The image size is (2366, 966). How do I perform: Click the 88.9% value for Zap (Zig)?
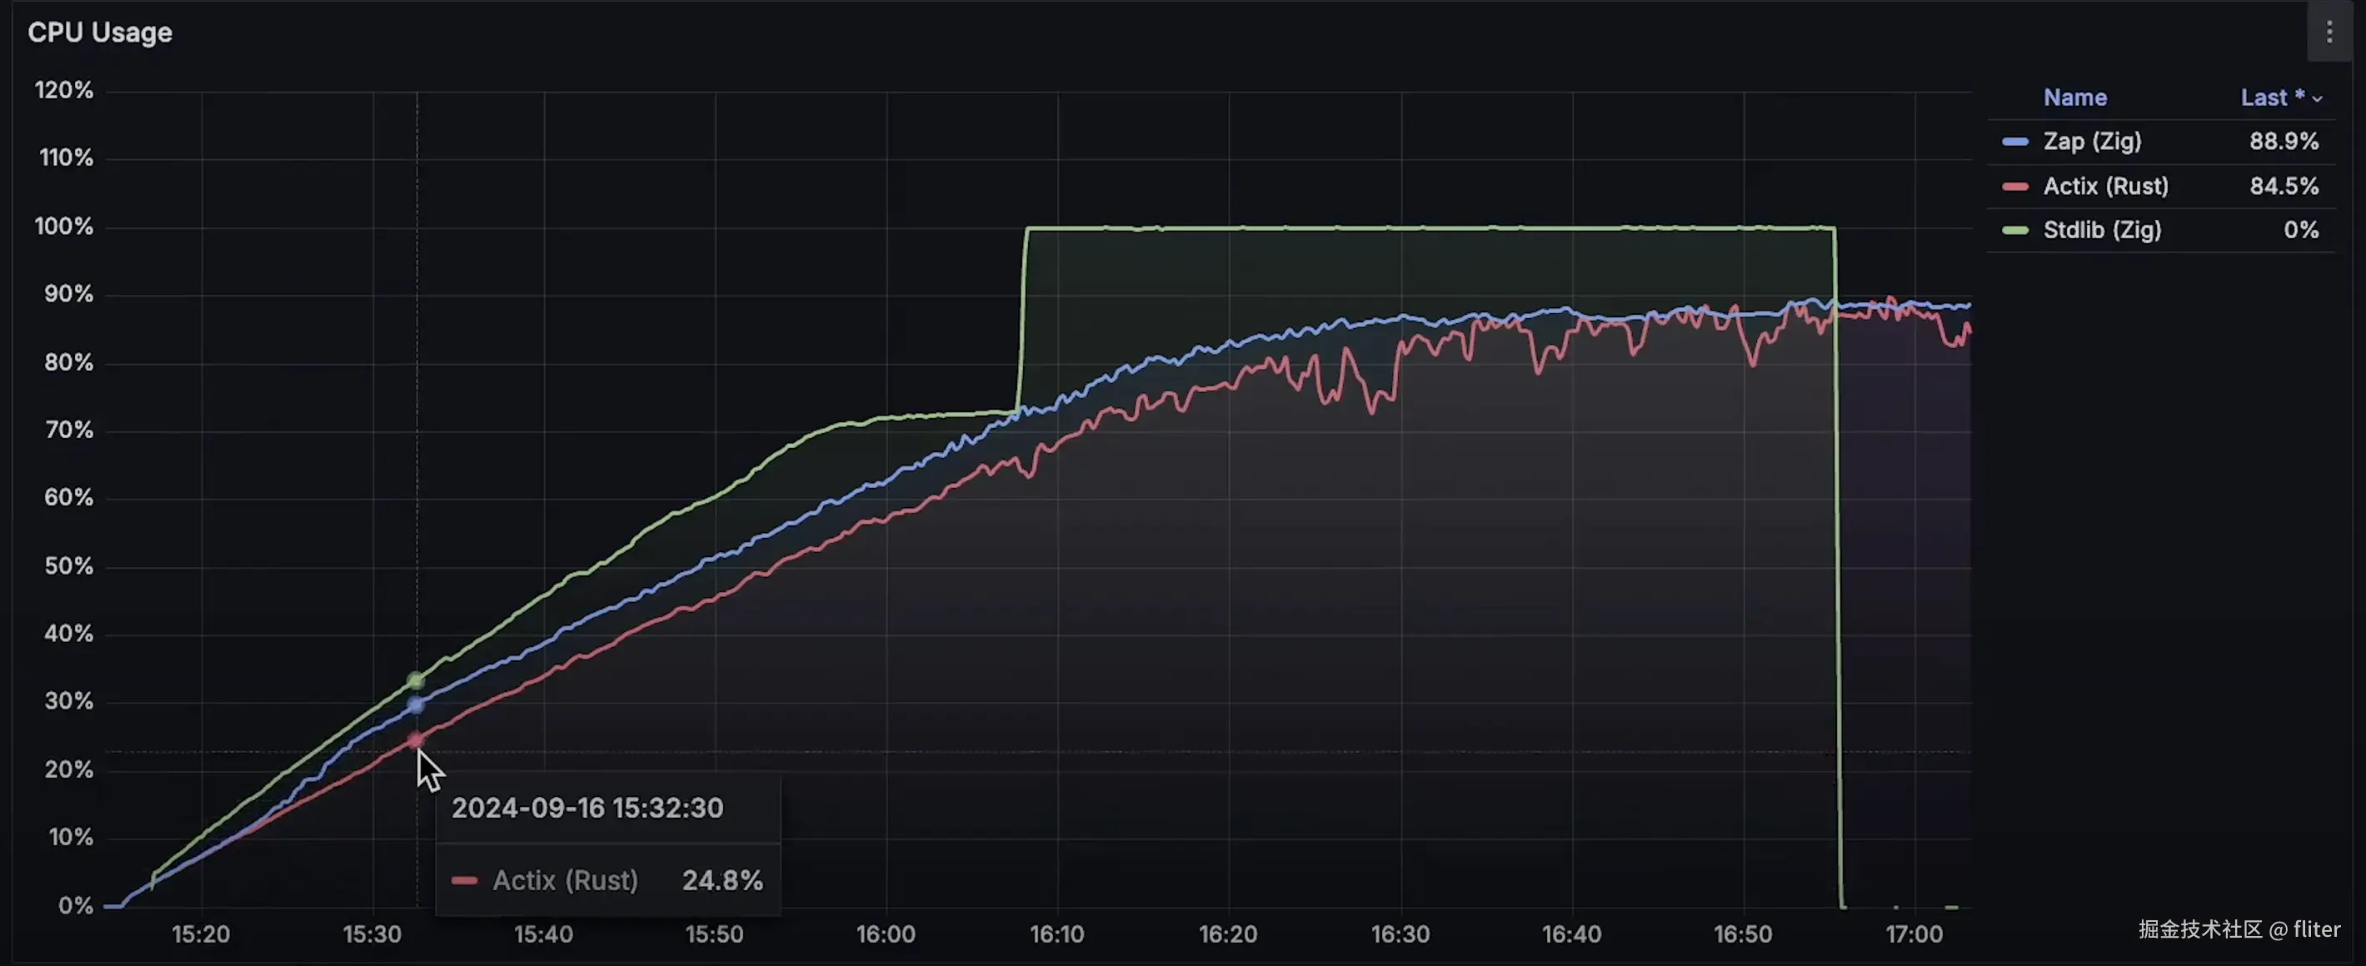(x=2284, y=142)
